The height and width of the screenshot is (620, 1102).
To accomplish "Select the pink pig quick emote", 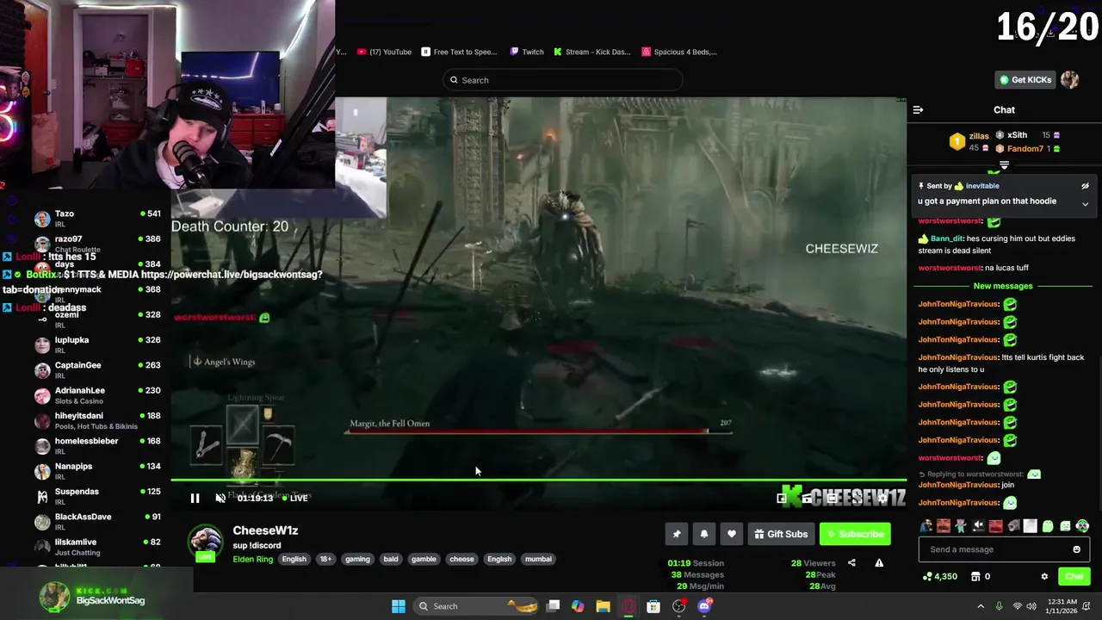I will click(x=961, y=526).
